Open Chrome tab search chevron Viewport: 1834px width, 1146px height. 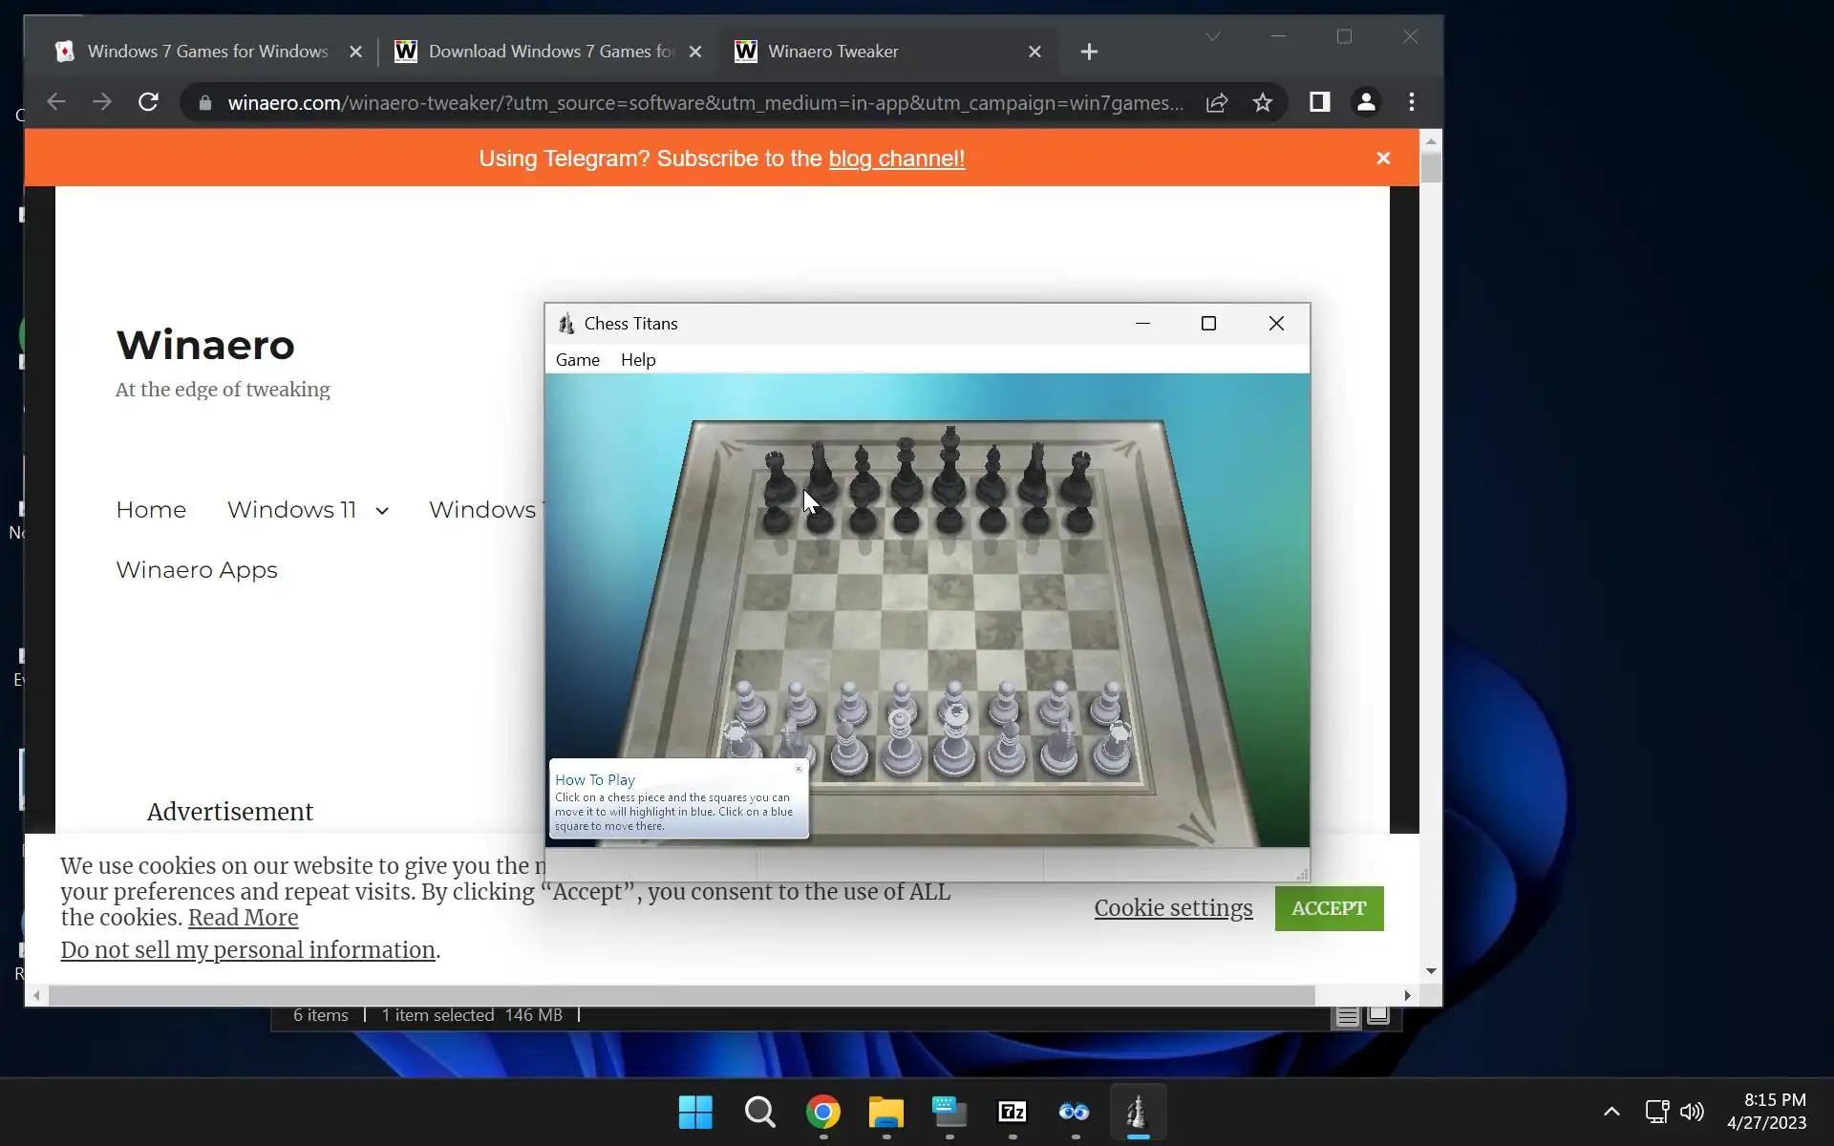[x=1213, y=36]
